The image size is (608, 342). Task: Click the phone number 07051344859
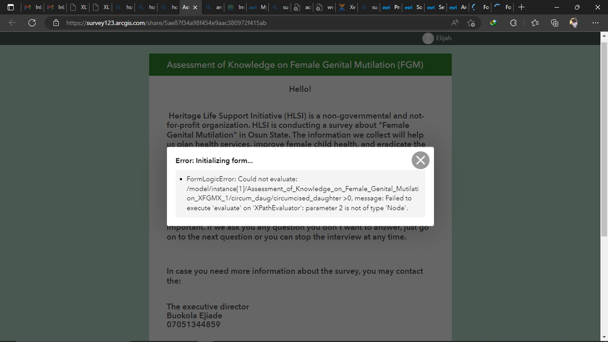click(x=194, y=324)
